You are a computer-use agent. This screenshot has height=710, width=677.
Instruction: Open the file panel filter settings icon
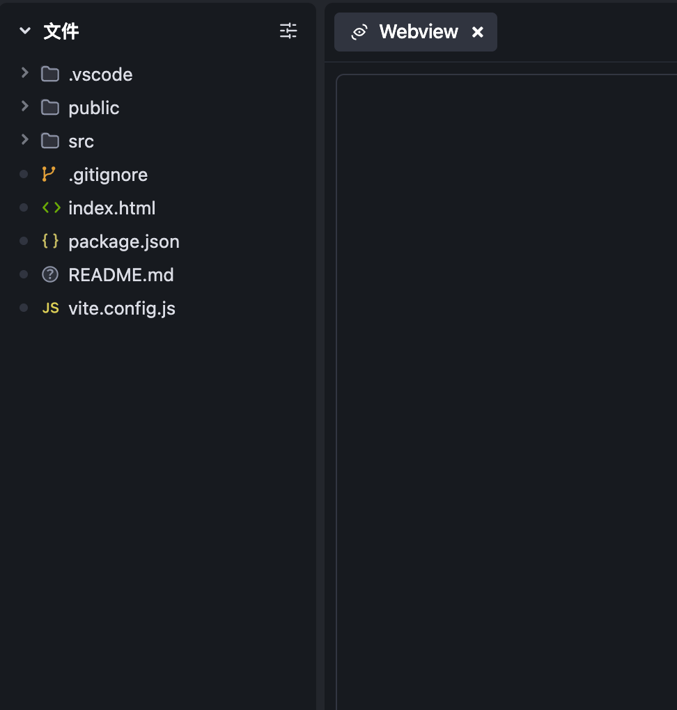288,31
